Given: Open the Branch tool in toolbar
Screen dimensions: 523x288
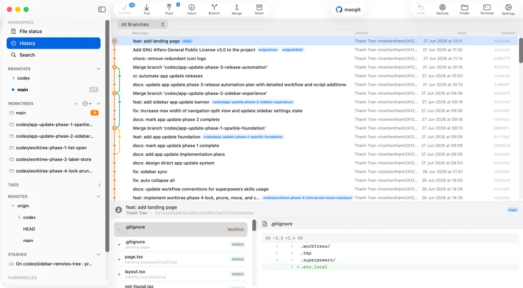Looking at the screenshot, I should tap(214, 9).
